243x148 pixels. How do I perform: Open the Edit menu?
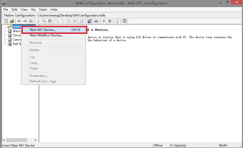point(14,10)
